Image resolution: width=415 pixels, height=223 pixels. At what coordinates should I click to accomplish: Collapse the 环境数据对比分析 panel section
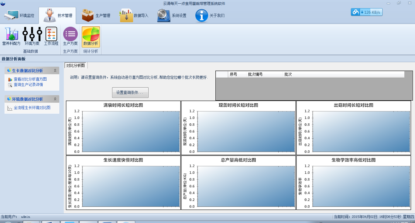click(x=55, y=99)
